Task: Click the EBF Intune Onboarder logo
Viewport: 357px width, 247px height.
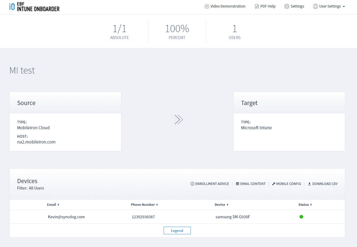Action: point(34,7)
